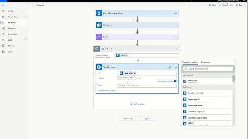Open Manually trigger a flow ellipsis menu
The width and height of the screenshot is (248, 139).
[x=176, y=13]
